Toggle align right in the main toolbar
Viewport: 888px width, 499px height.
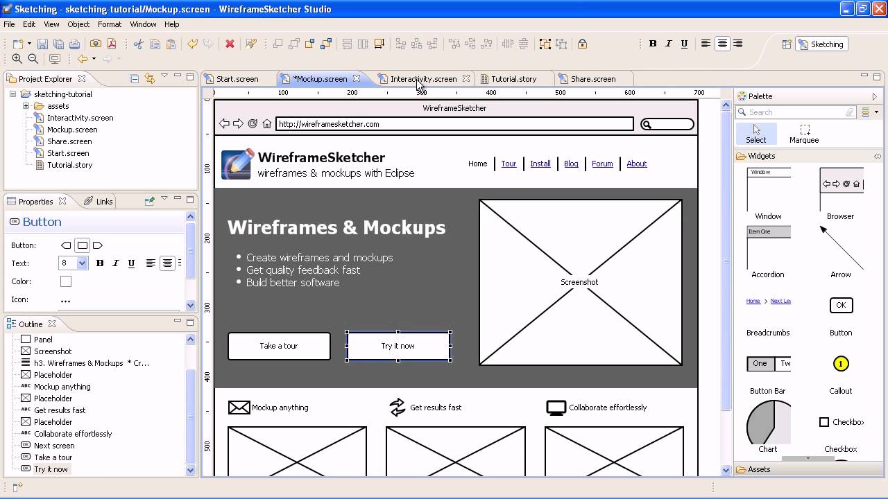click(x=737, y=44)
